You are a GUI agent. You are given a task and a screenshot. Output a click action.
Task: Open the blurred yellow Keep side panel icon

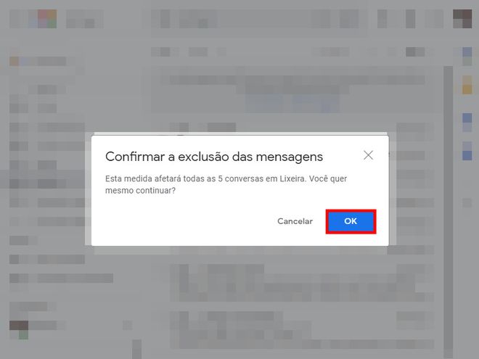pyautogui.click(x=467, y=85)
